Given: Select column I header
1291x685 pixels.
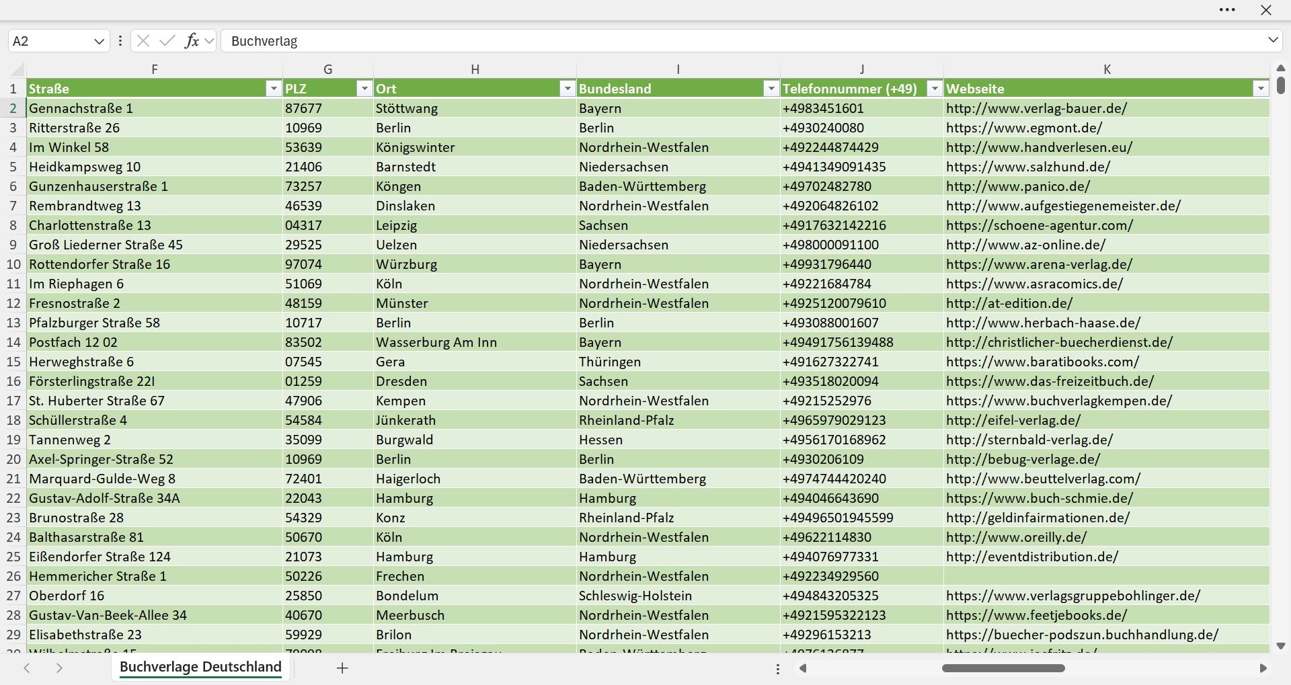Looking at the screenshot, I should click(x=678, y=69).
